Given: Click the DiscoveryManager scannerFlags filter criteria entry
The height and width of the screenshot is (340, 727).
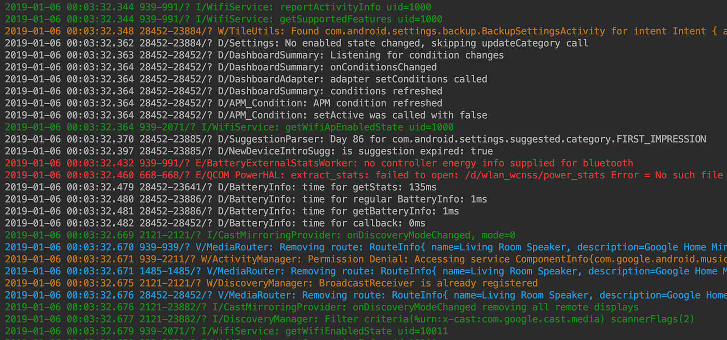Looking at the screenshot, I should (363, 319).
